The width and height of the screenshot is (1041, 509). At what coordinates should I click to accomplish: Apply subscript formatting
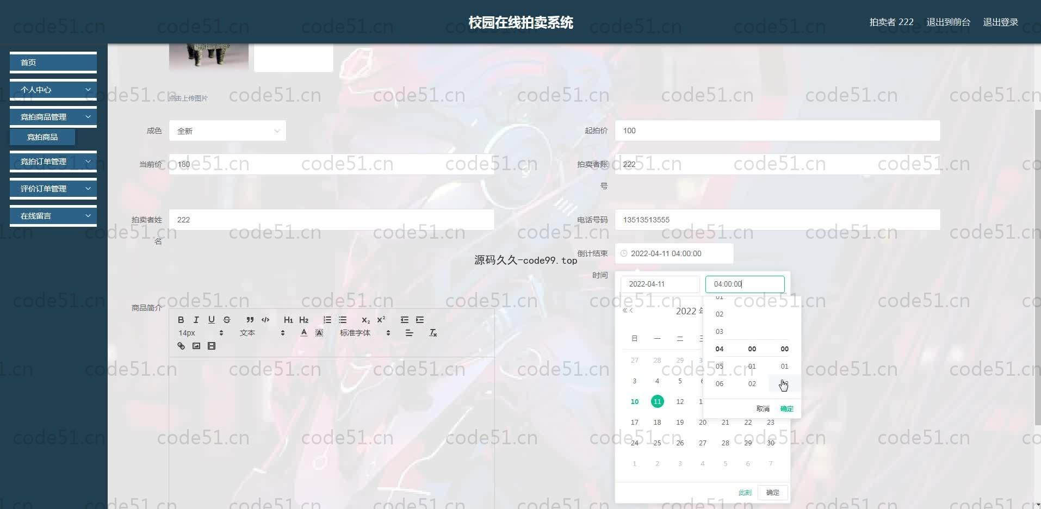point(366,320)
